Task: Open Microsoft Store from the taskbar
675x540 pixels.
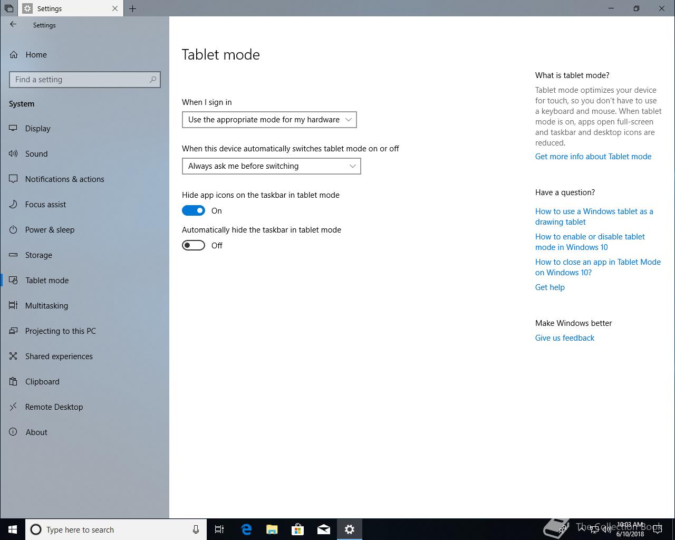Action: [298, 529]
